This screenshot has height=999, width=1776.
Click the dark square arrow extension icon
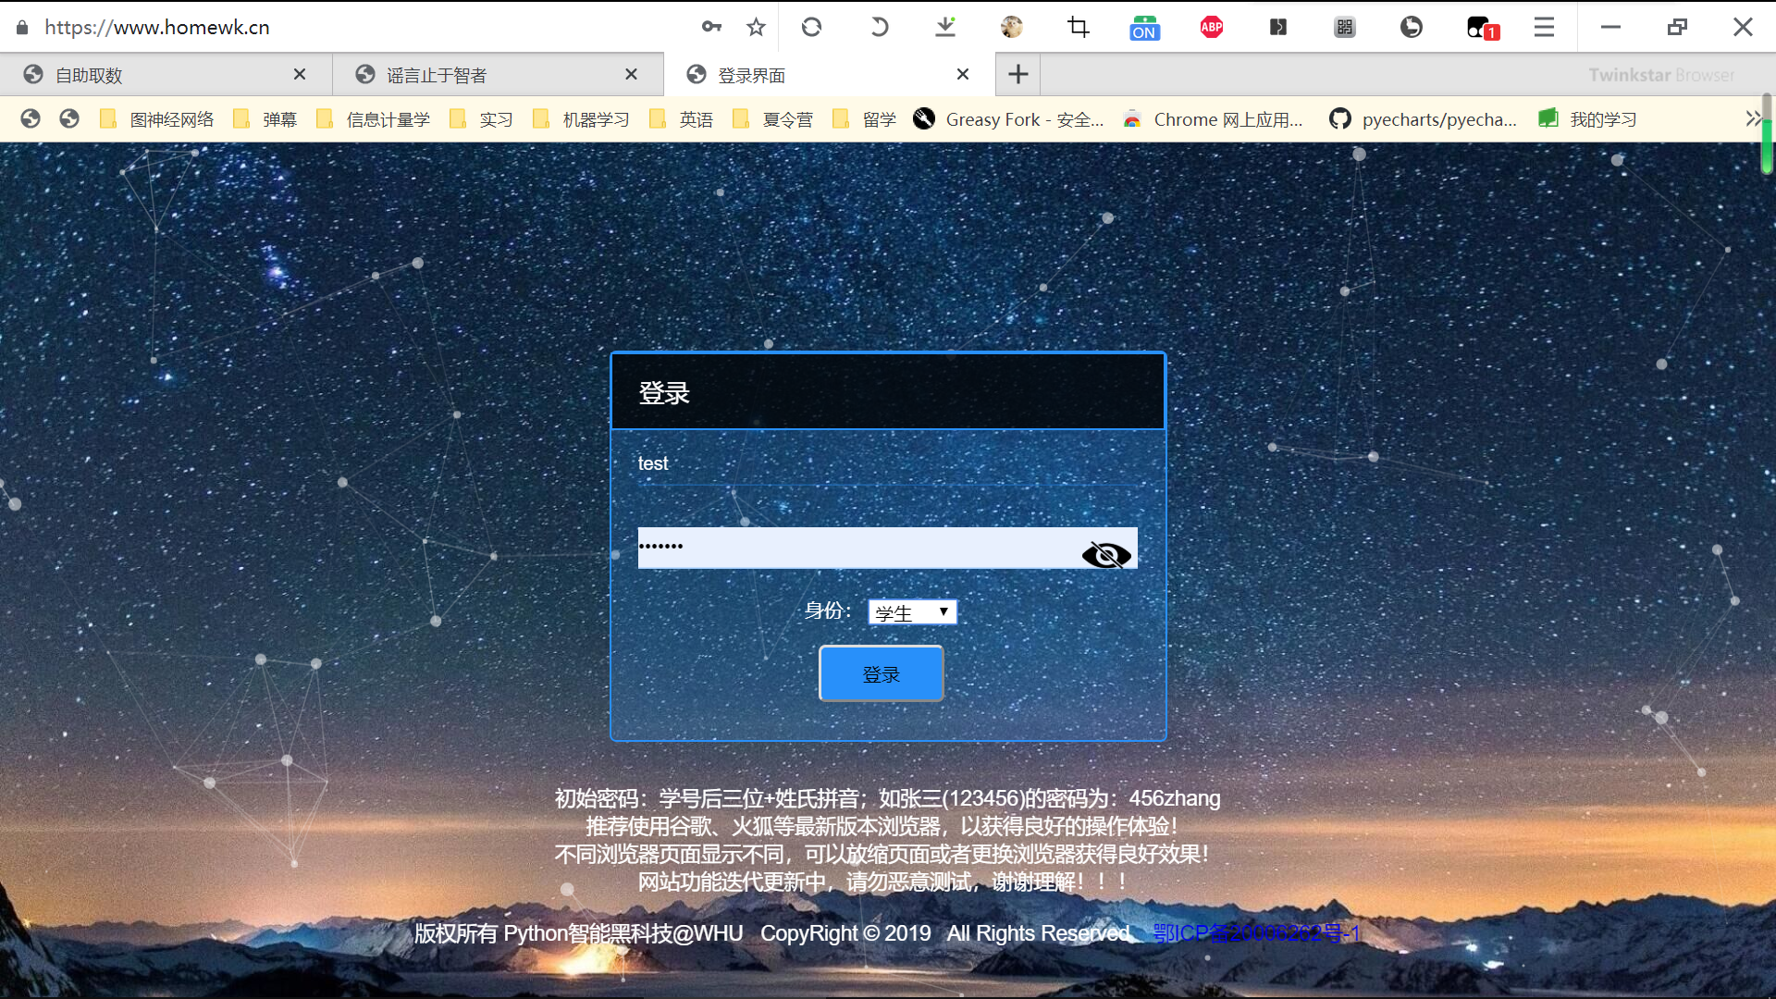click(x=1277, y=27)
